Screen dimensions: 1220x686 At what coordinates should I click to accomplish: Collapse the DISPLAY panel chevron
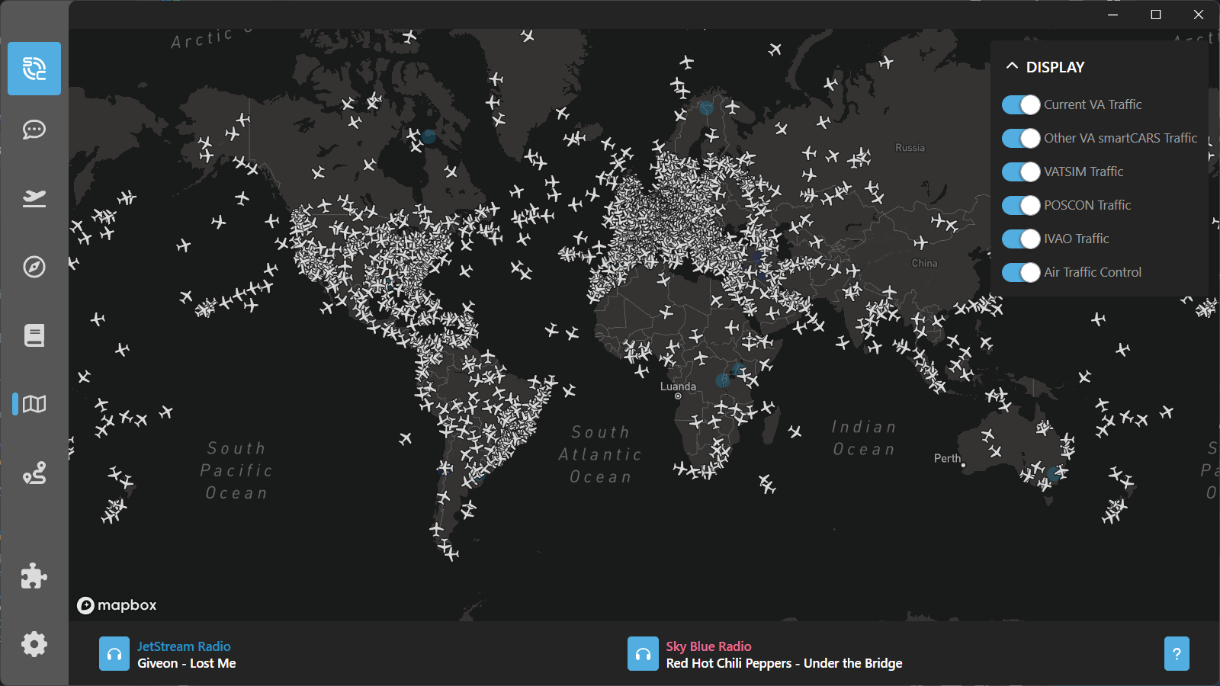1012,66
